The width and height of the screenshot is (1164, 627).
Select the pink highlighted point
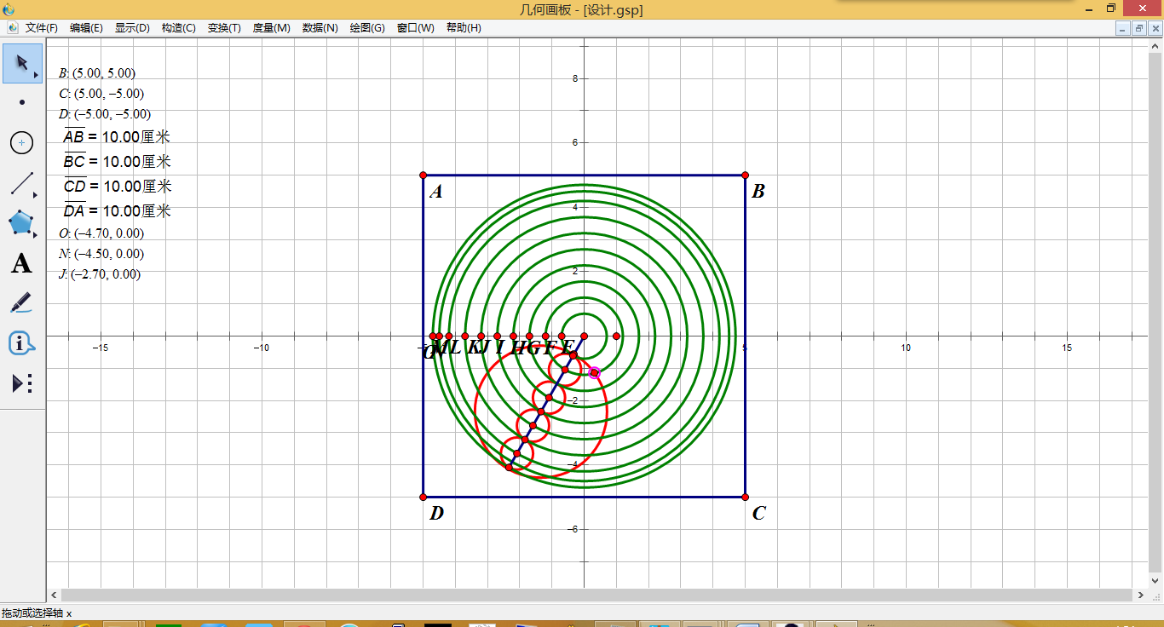click(x=595, y=372)
